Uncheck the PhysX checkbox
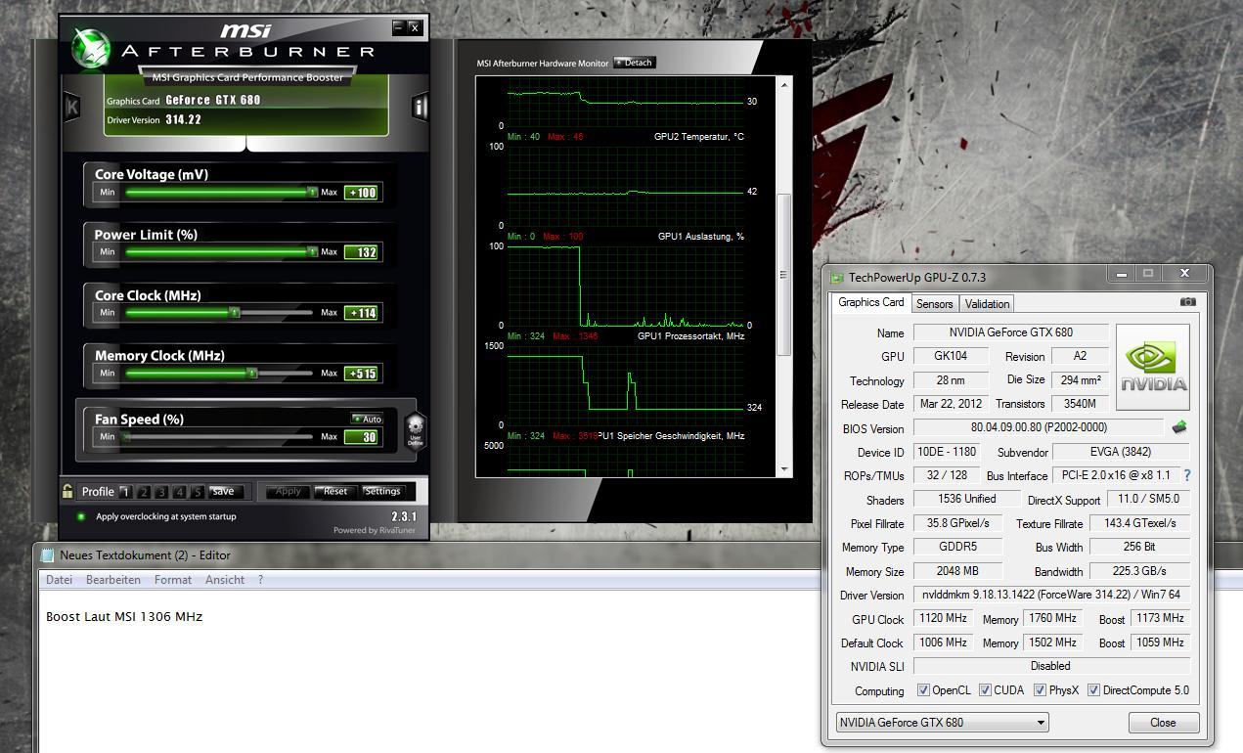 coord(1040,690)
